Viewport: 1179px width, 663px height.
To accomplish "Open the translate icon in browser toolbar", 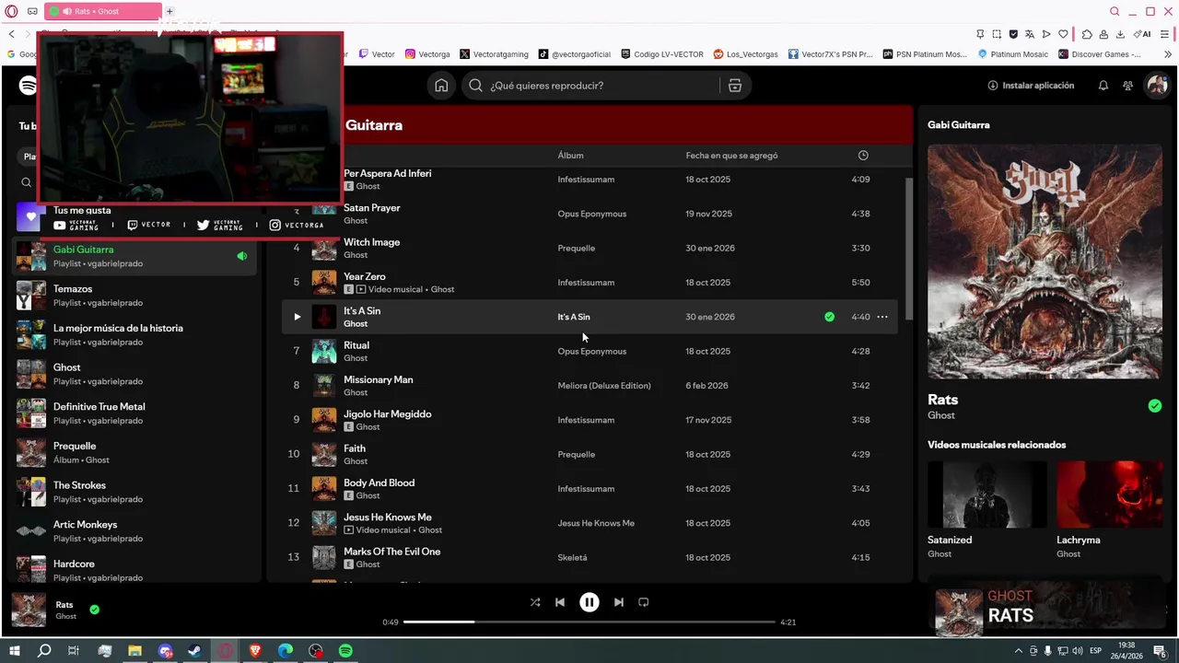I will 1030,34.
